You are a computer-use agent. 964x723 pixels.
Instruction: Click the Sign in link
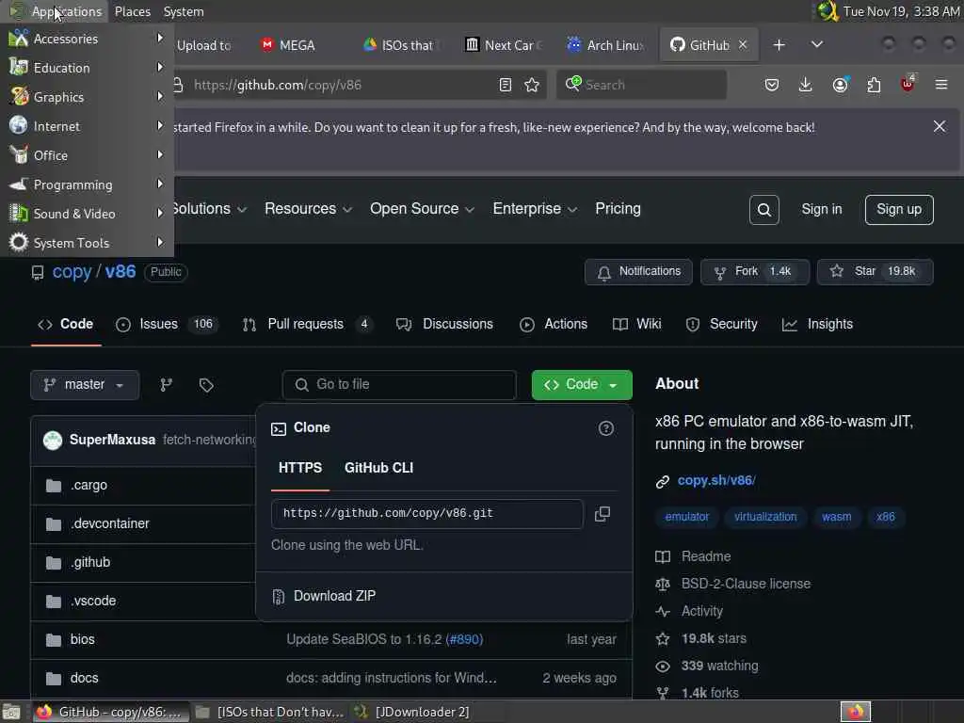tap(821, 210)
